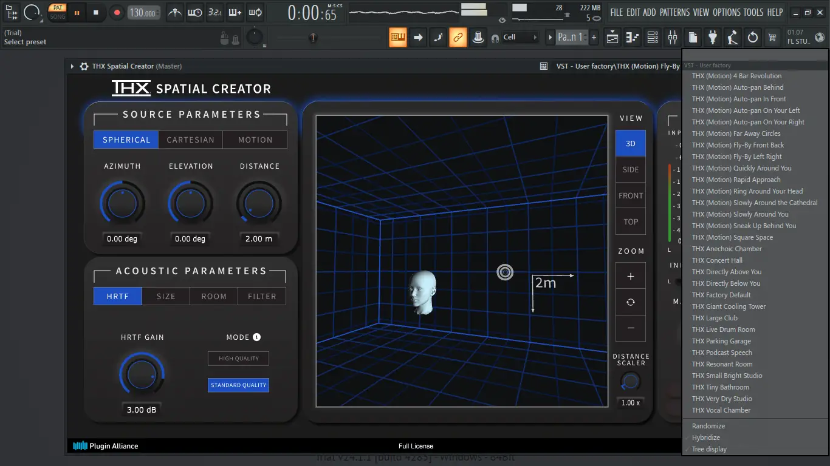
Task: Click the record button in transport
Action: pyautogui.click(x=117, y=12)
